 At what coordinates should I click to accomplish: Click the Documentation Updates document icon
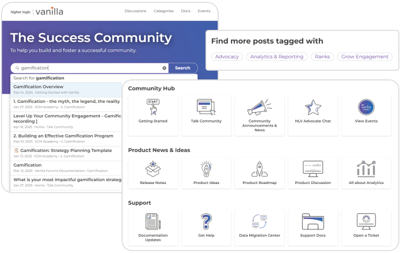pos(153,221)
